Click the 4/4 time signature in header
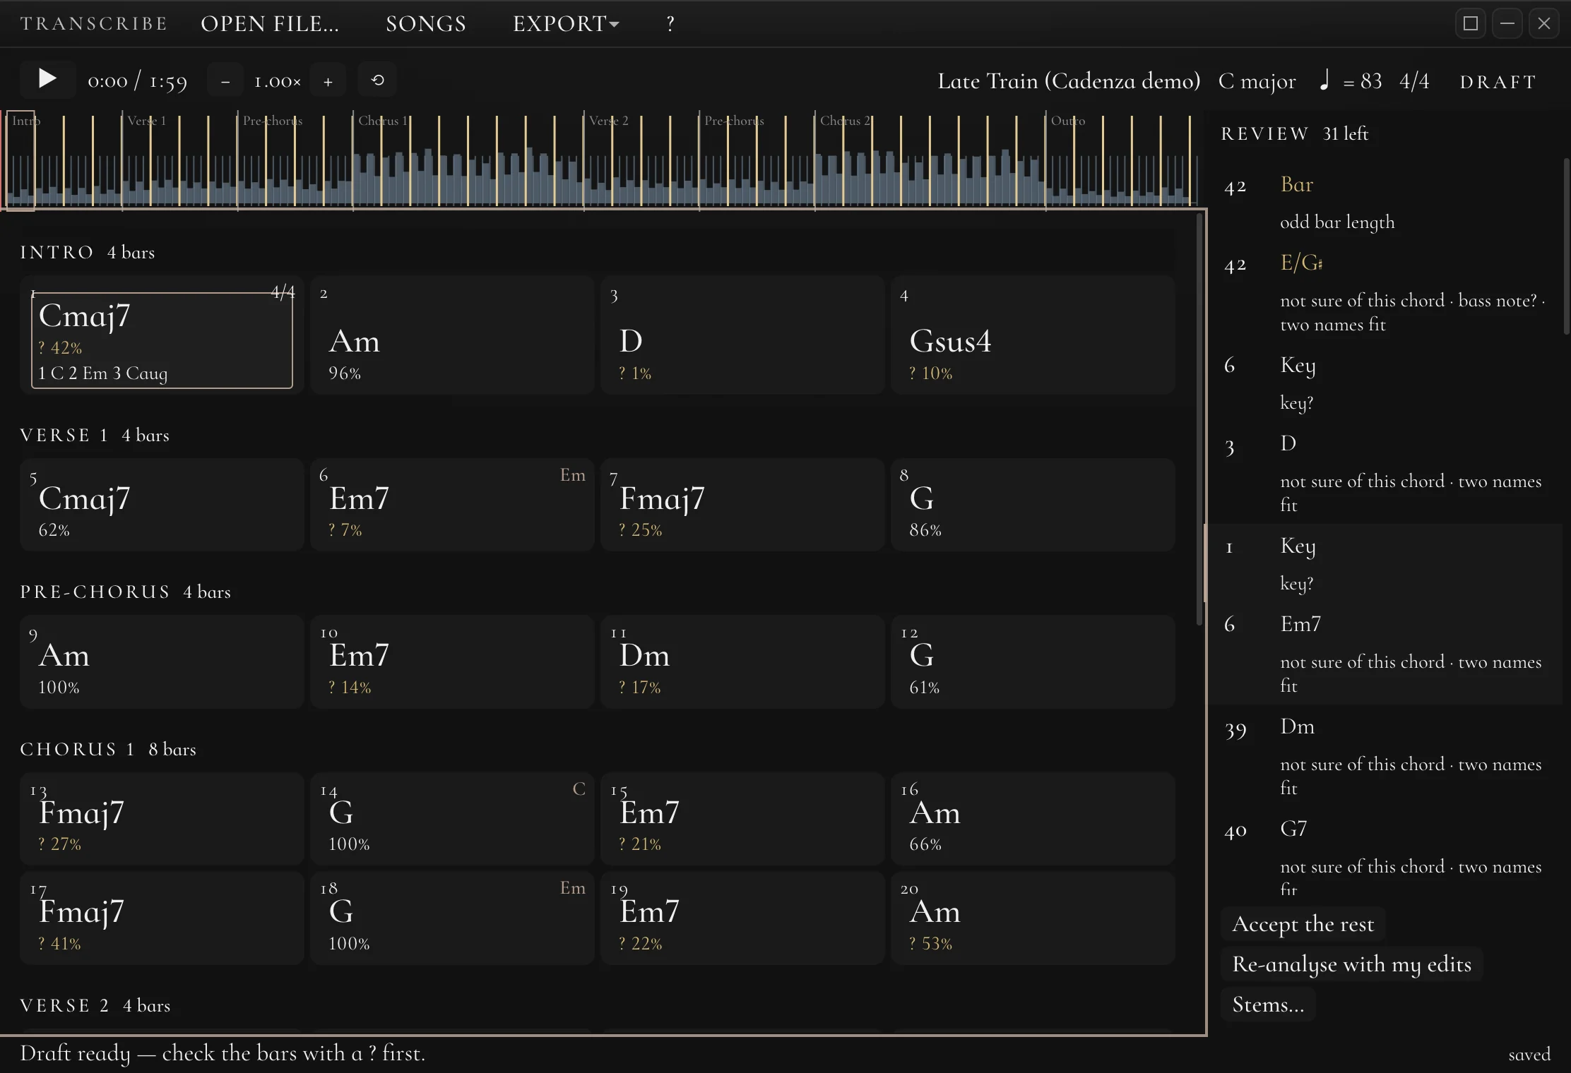1571x1073 pixels. click(1414, 81)
